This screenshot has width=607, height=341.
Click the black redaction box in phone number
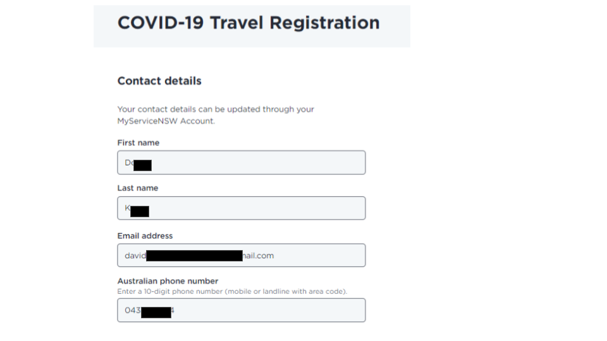tap(156, 312)
